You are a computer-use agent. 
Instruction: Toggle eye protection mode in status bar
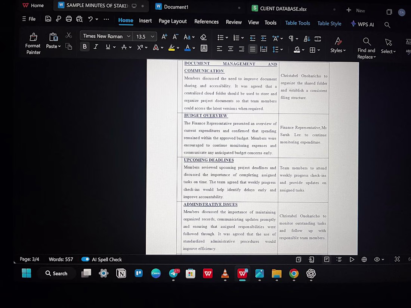tap(377, 259)
